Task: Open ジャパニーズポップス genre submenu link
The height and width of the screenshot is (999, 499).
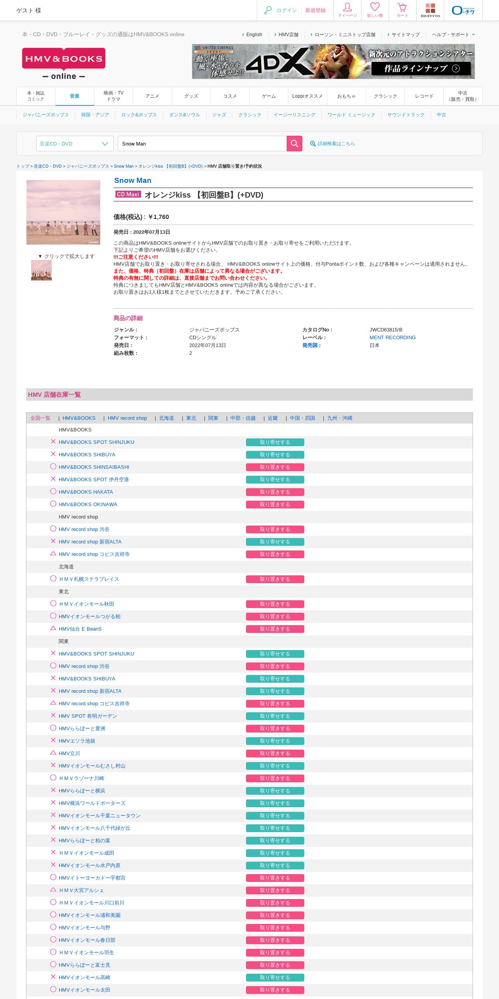Action: [45, 115]
